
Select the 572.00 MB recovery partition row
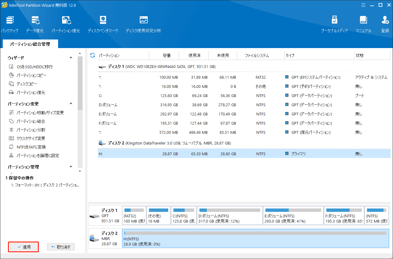(244, 132)
